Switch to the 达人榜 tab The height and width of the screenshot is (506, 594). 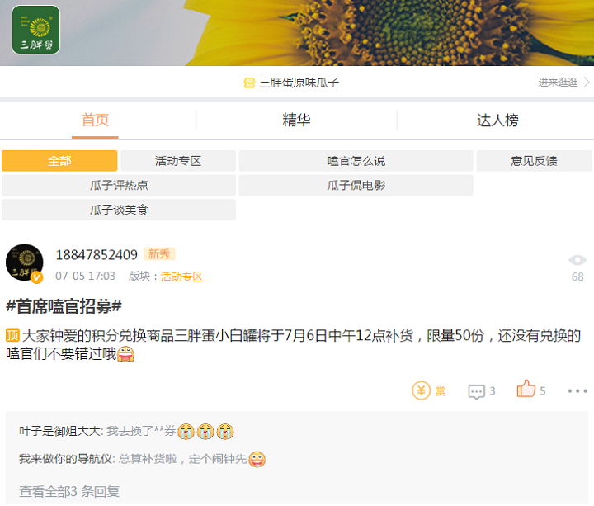pyautogui.click(x=497, y=121)
